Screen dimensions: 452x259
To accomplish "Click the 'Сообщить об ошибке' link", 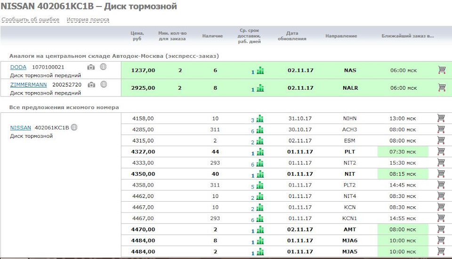I will (30, 20).
